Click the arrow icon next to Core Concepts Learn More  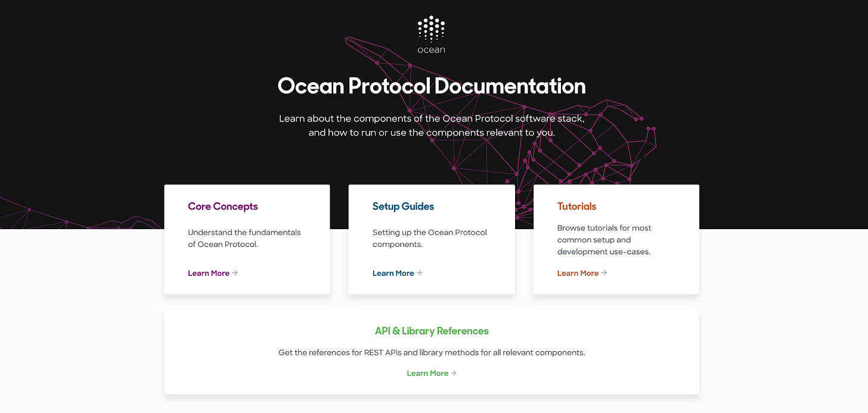coord(235,273)
